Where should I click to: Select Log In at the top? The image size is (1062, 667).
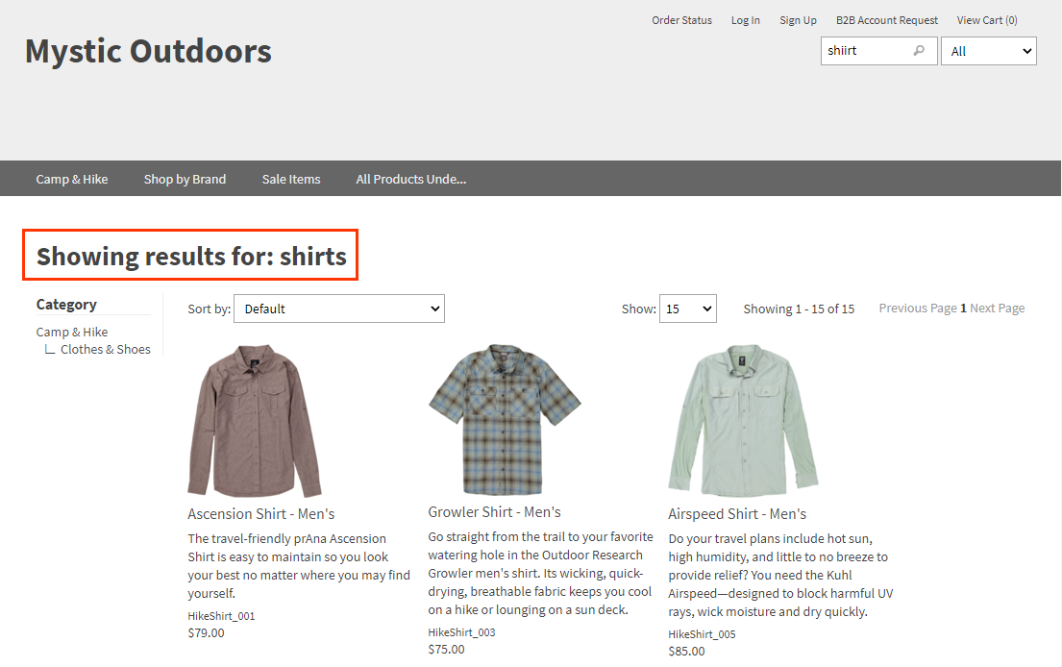(x=745, y=19)
